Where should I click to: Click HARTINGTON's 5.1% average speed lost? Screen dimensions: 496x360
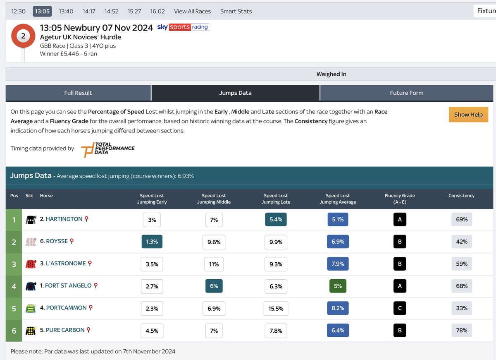pos(338,220)
